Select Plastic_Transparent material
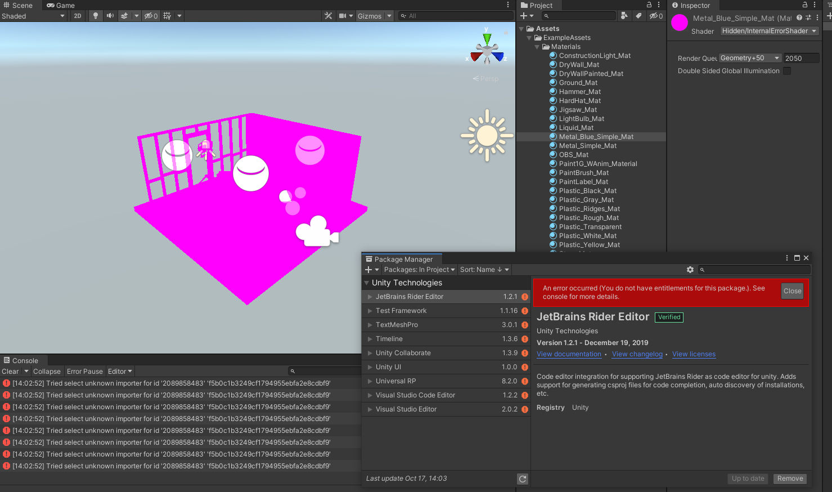Image resolution: width=832 pixels, height=492 pixels. tap(590, 227)
